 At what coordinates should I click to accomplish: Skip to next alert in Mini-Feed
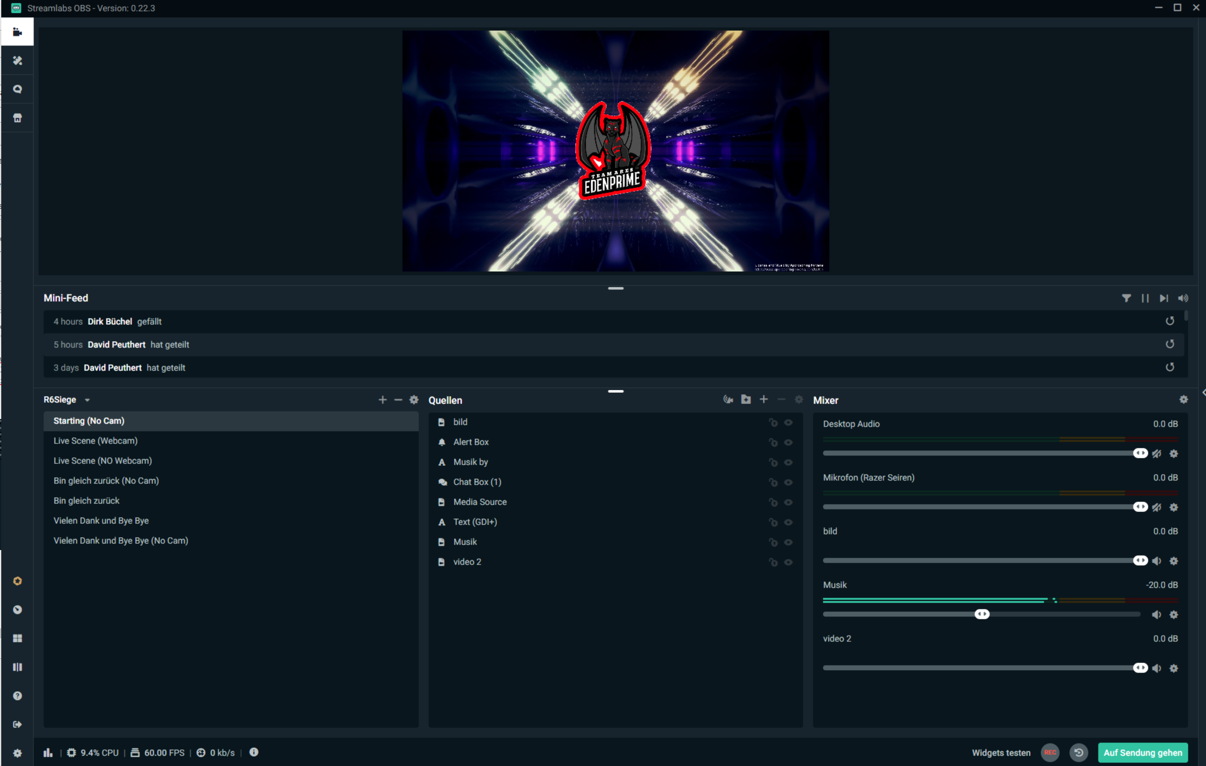pos(1164,298)
